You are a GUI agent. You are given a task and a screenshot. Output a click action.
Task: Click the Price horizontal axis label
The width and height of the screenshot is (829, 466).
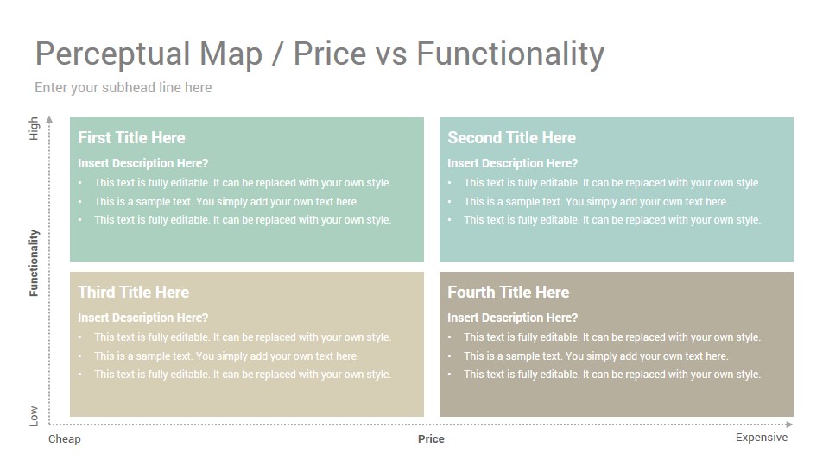click(431, 439)
